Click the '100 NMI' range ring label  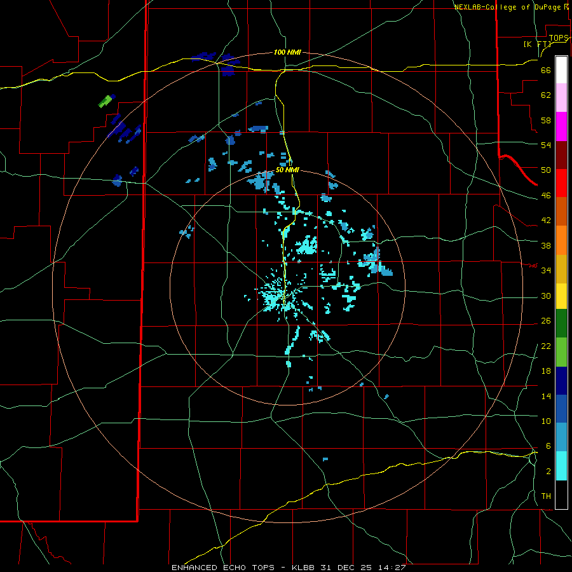(x=287, y=53)
